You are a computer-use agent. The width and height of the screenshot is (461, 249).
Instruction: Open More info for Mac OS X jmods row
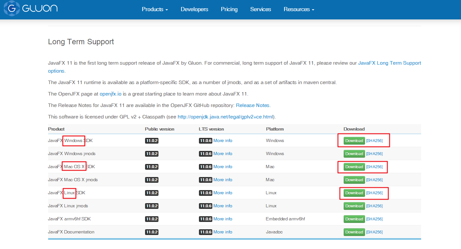(x=223, y=180)
